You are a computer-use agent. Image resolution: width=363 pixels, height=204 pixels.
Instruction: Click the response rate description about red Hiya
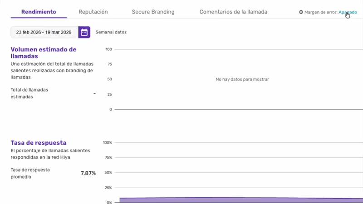[50, 154]
